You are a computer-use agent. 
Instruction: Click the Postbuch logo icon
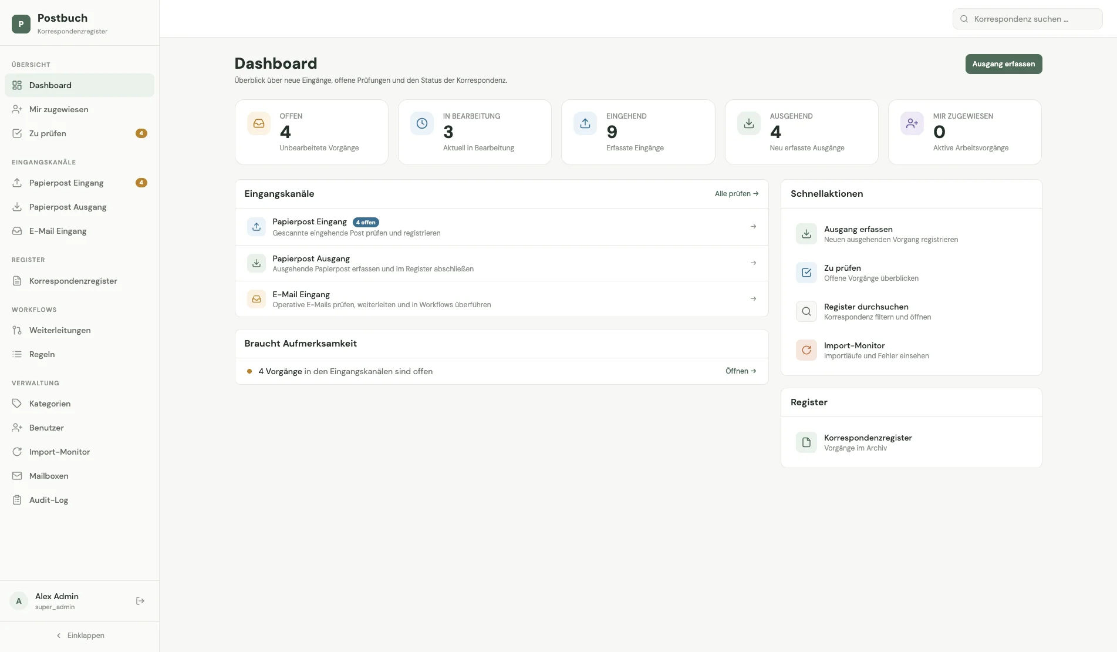pyautogui.click(x=21, y=24)
